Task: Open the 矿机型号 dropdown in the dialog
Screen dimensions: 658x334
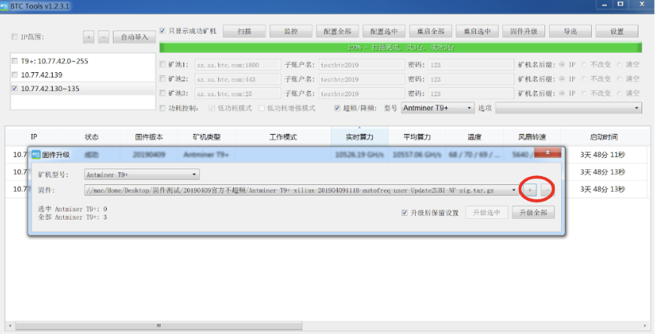Action: coord(142,175)
